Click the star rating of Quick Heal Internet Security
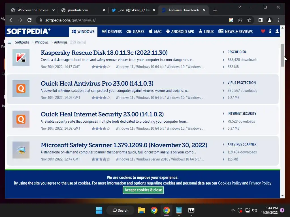 tap(101, 129)
